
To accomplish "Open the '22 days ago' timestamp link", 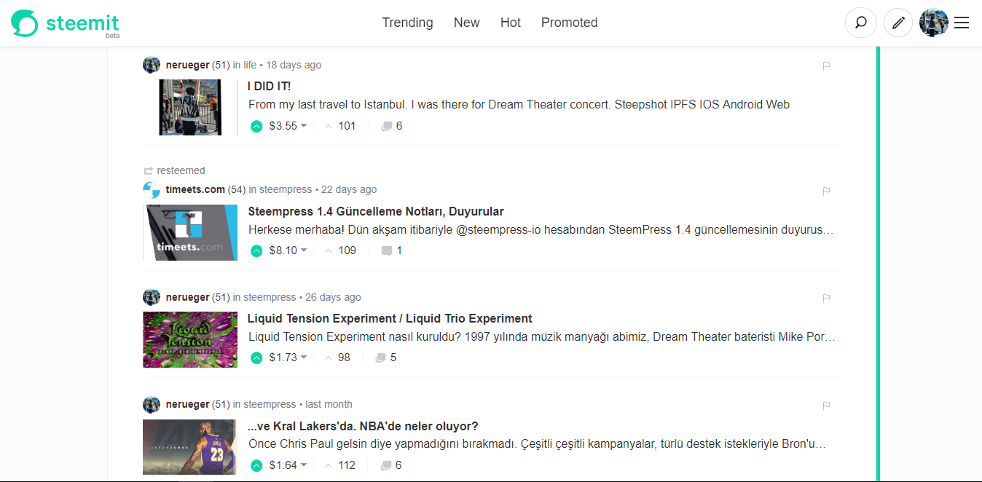I will [x=349, y=190].
